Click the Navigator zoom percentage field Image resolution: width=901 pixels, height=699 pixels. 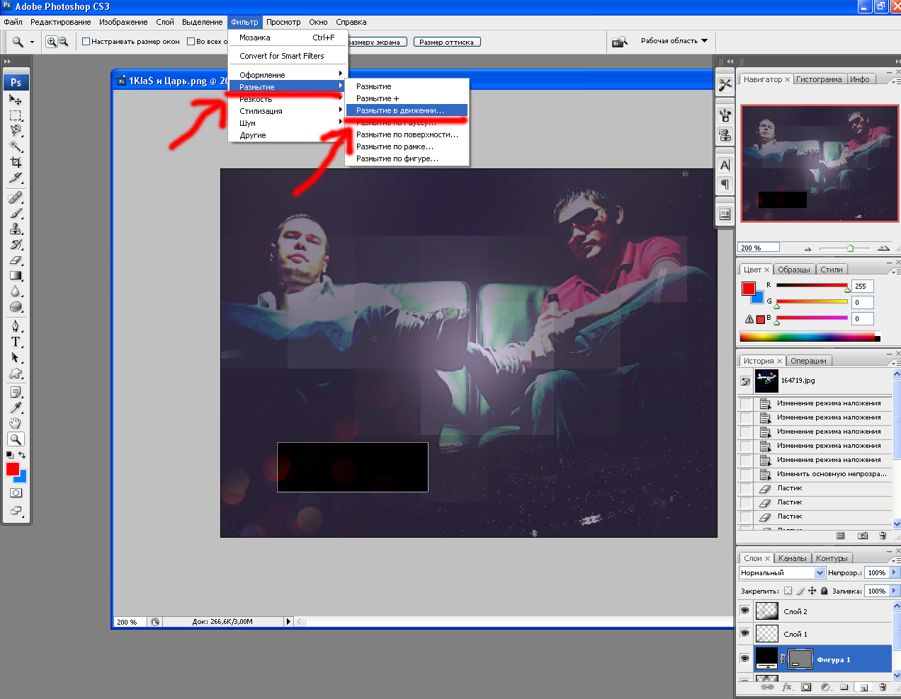pyautogui.click(x=758, y=248)
